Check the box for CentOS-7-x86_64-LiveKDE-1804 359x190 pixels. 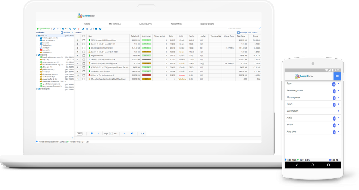pyautogui.click(x=83, y=44)
